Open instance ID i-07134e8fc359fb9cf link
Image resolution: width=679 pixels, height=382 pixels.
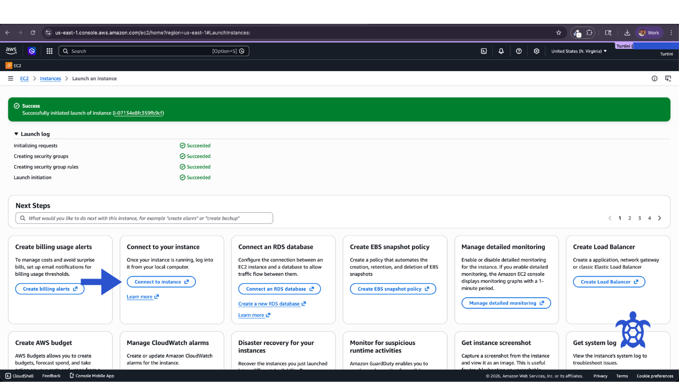pyautogui.click(x=138, y=113)
